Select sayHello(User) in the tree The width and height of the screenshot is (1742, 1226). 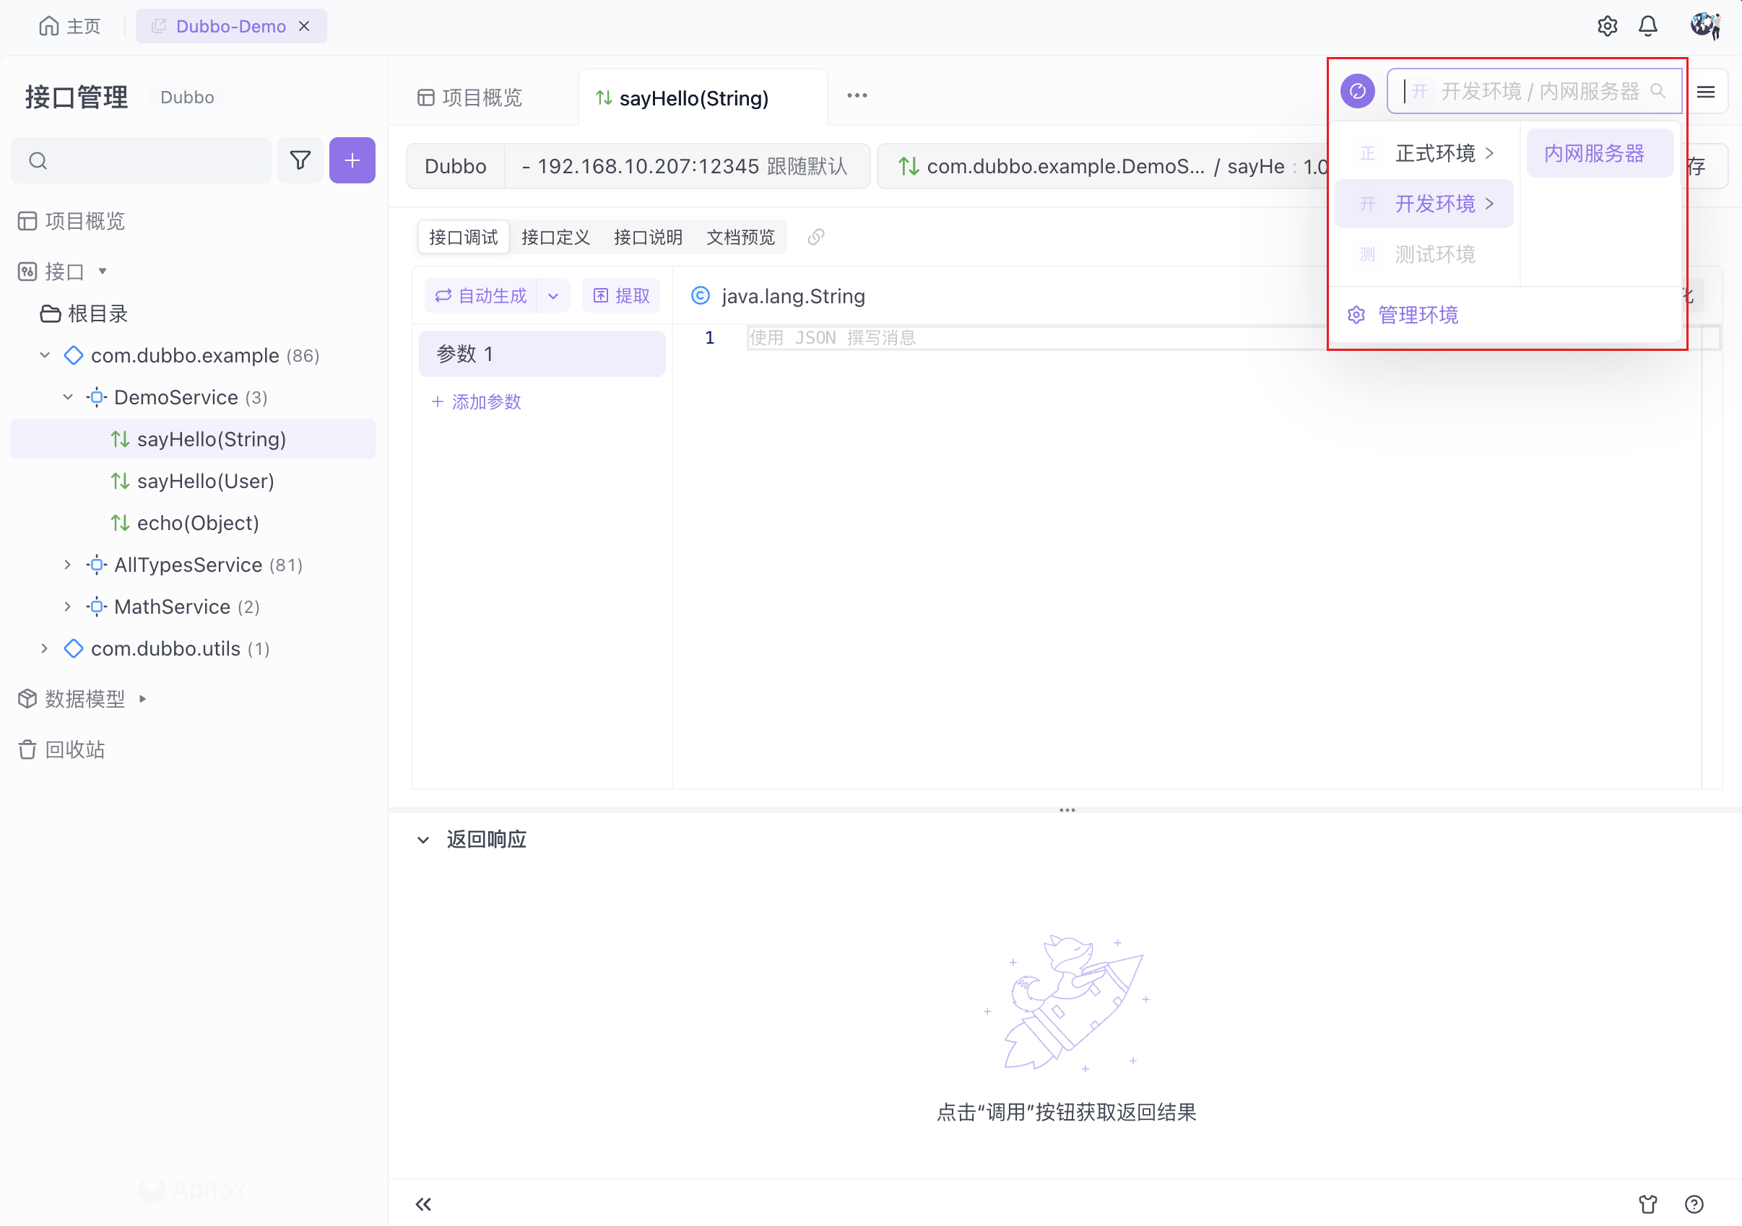coord(205,481)
